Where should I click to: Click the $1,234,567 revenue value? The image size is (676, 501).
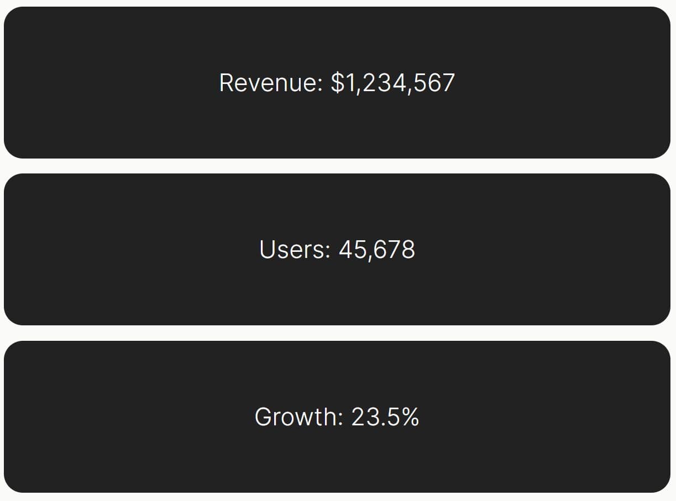coord(393,83)
